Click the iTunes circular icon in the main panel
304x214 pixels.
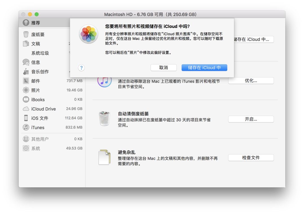(104, 82)
